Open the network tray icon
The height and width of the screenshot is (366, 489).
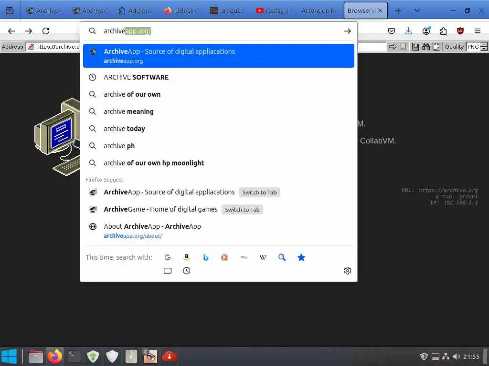click(446, 356)
